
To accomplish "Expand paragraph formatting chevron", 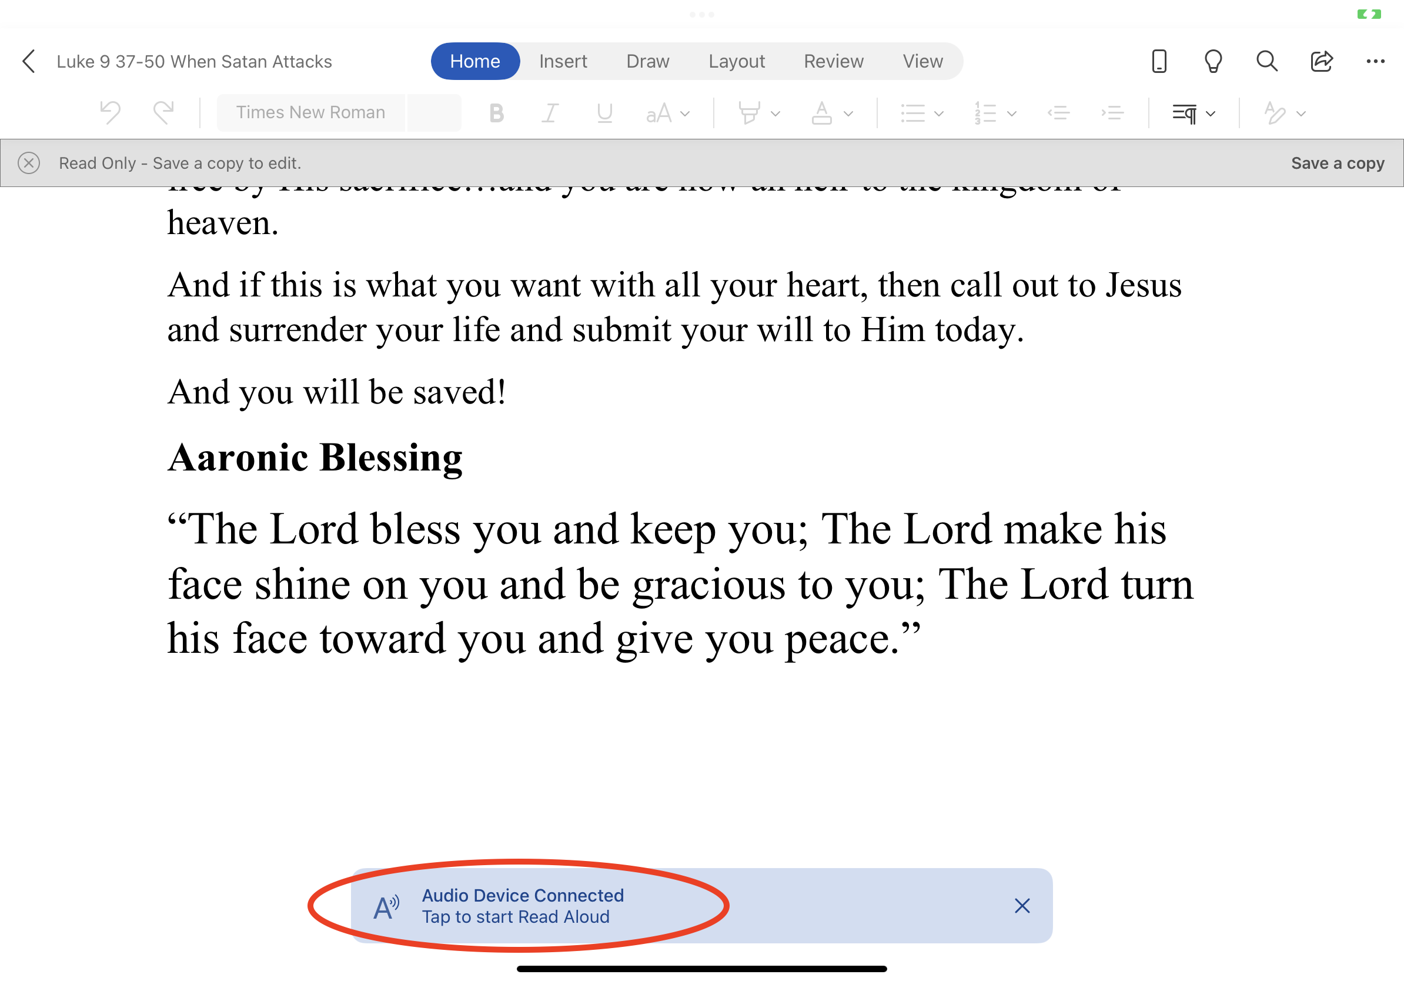I will pos(1210,114).
